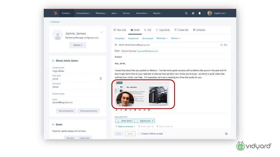Click View property history button
Image resolution: width=280 pixels, height=157 pixels.
click(88, 111)
